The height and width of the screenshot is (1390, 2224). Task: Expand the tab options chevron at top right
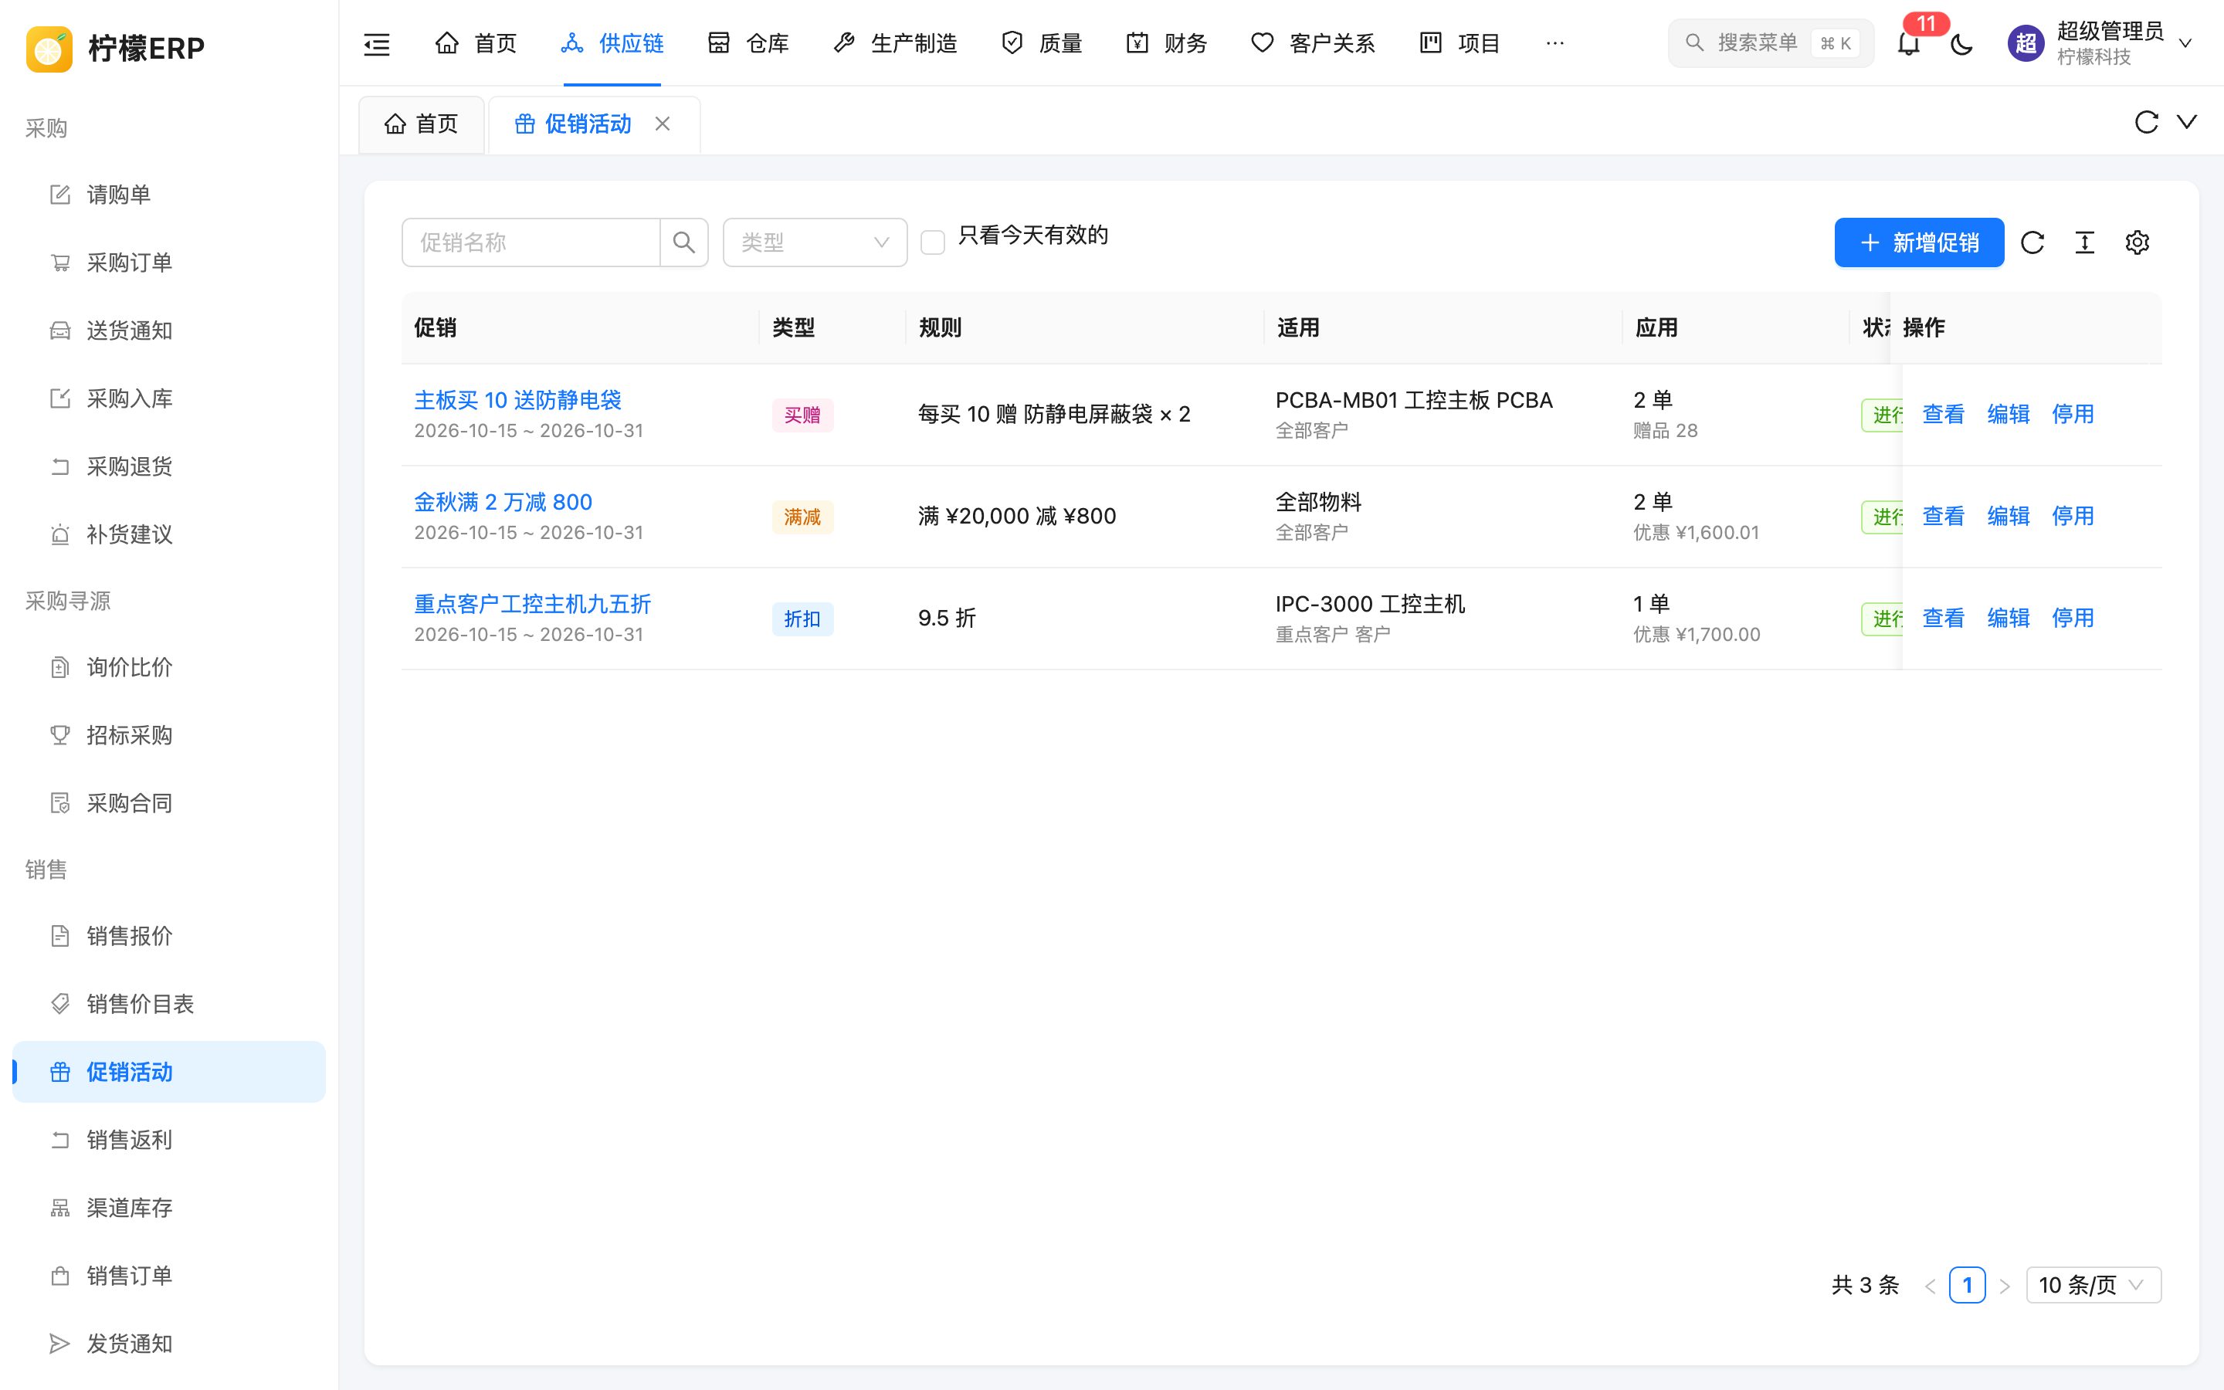click(2187, 122)
